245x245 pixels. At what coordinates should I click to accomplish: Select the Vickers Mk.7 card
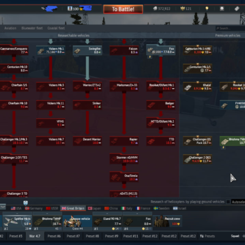51,141
